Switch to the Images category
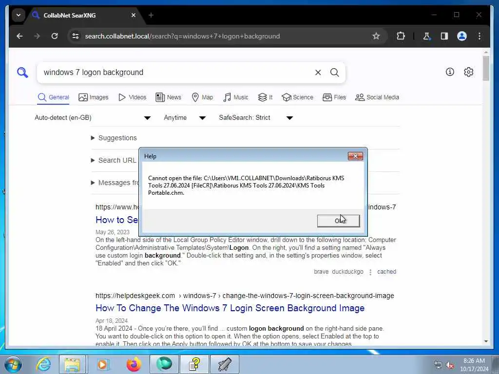 click(x=94, y=97)
